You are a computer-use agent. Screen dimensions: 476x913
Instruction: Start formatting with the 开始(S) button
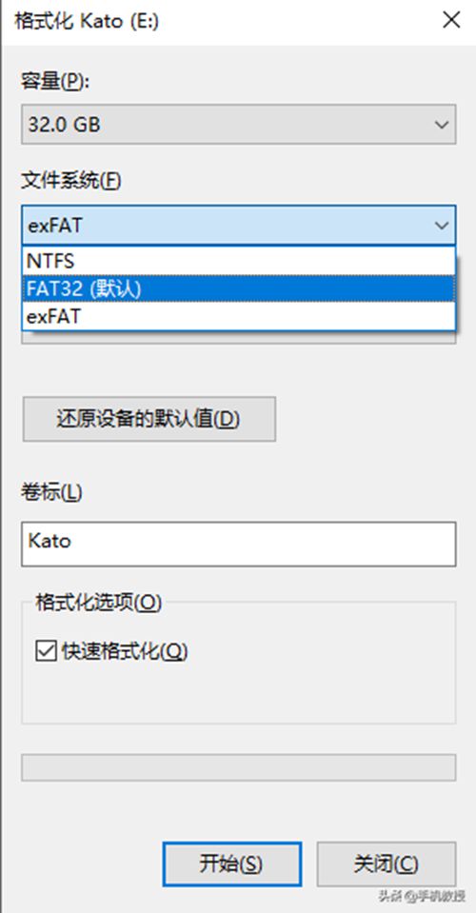pyautogui.click(x=231, y=864)
